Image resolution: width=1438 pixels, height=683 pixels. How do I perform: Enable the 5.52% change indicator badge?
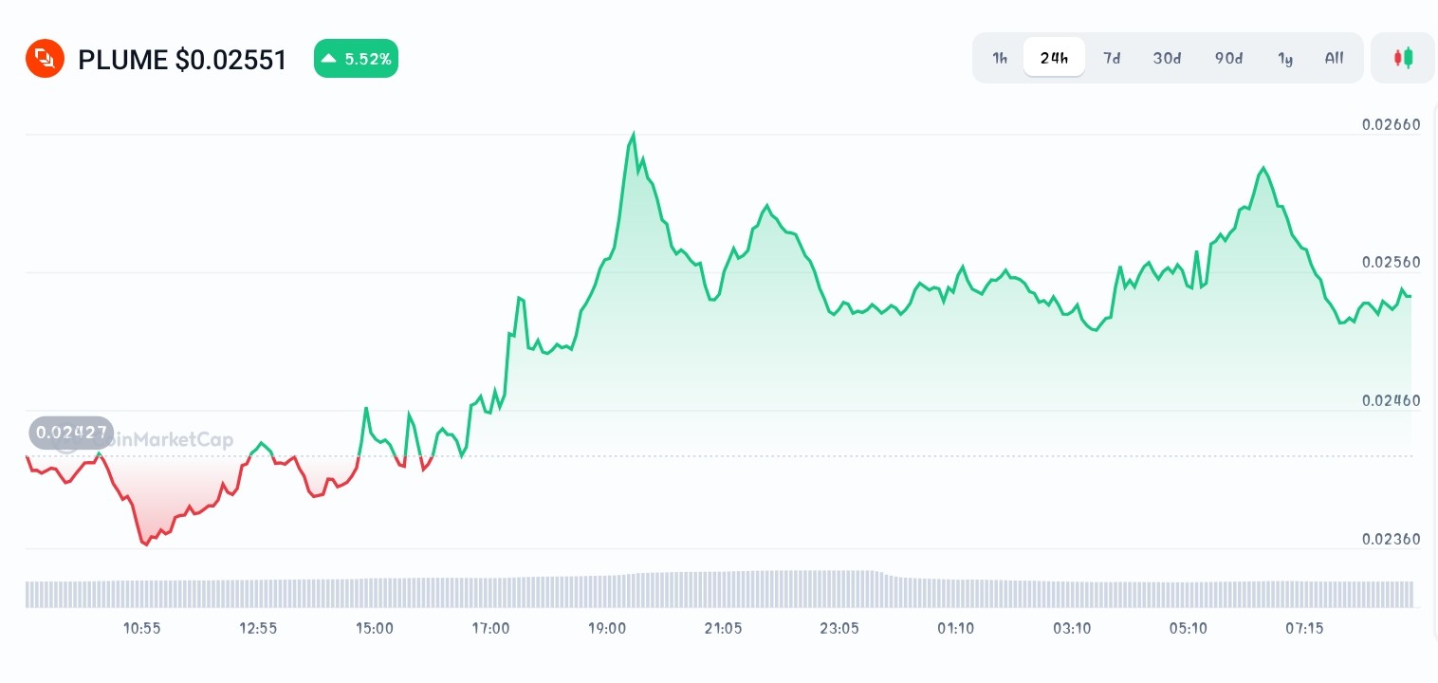click(x=356, y=58)
